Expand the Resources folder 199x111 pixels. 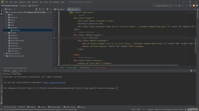coord(6,17)
